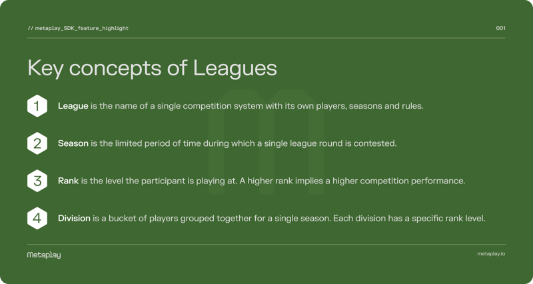Click the bold word Rank
This screenshot has height=284, width=533.
point(69,181)
